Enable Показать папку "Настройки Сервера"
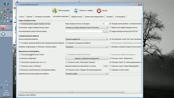Screen dimensions: 174x98 [x=67, y=62]
